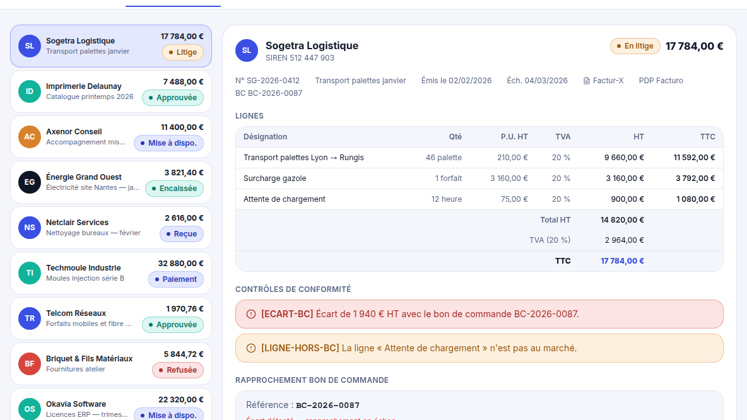
Task: Click the Techmoule Industrie TI avatar
Action: point(30,273)
